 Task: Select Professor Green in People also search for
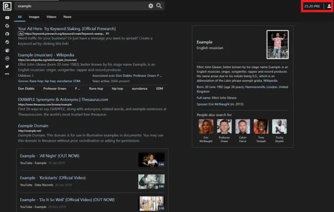tap(224, 131)
